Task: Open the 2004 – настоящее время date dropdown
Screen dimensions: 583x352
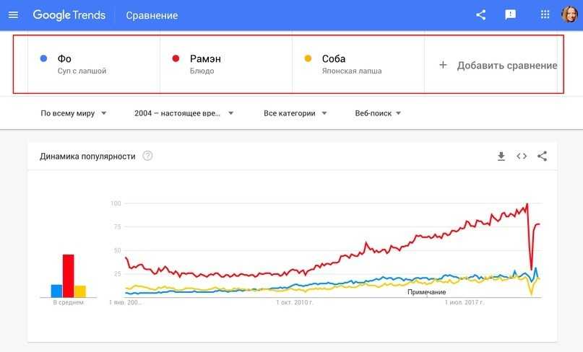Action: coord(183,113)
